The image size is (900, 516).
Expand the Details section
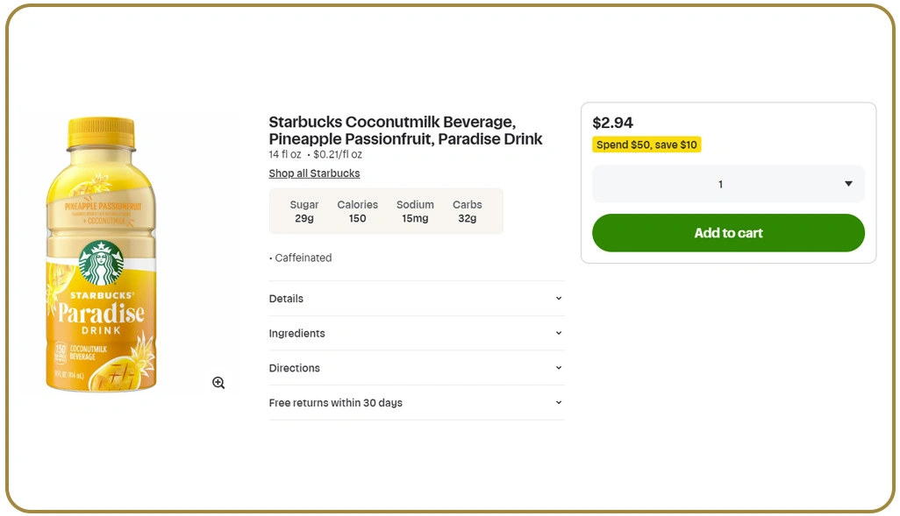click(286, 299)
